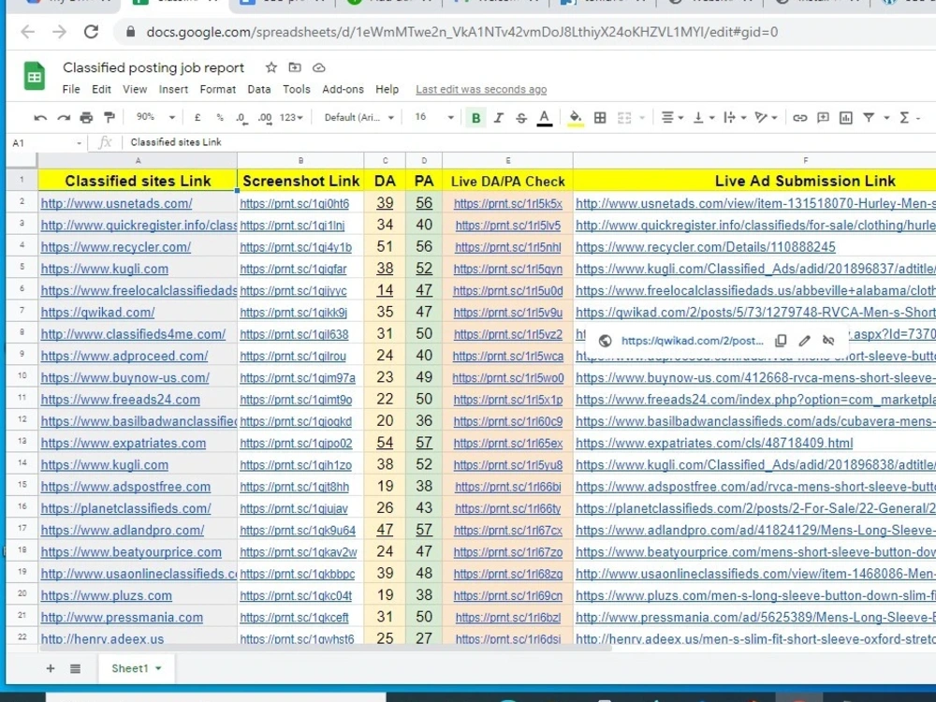Toggle Strikethrough formatting
The height and width of the screenshot is (702, 936).
[521, 118]
